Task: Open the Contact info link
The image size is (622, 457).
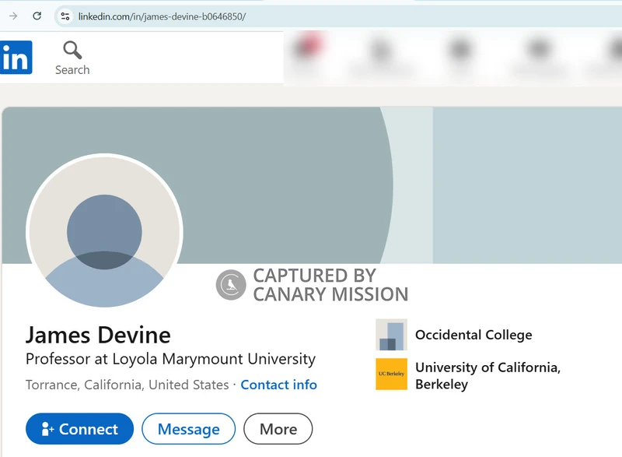Action: pyautogui.click(x=278, y=385)
